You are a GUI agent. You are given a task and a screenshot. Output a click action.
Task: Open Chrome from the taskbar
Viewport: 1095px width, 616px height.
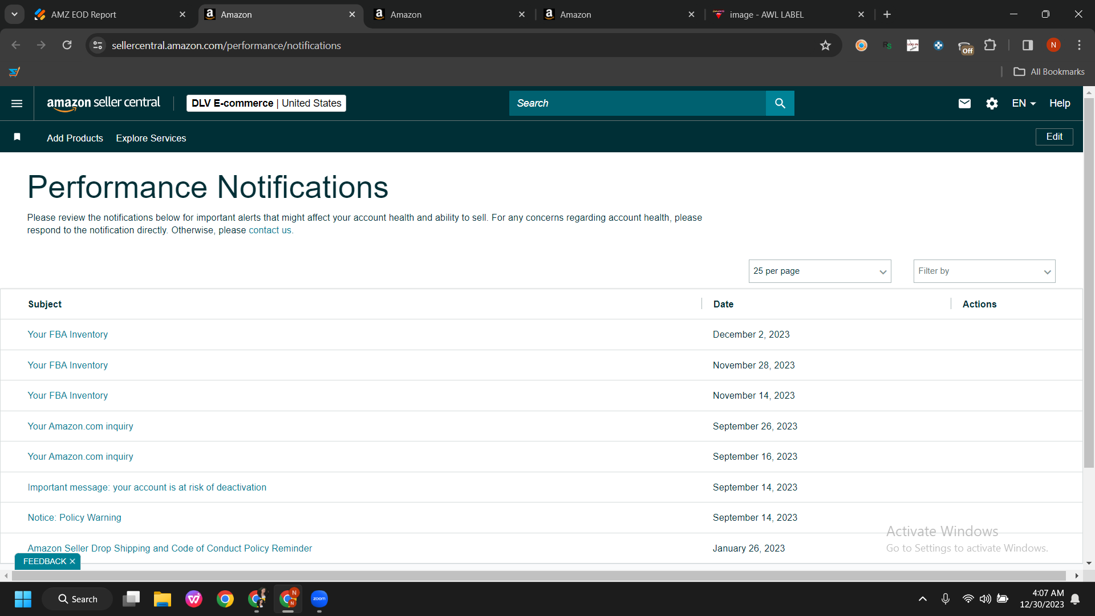[x=225, y=599]
